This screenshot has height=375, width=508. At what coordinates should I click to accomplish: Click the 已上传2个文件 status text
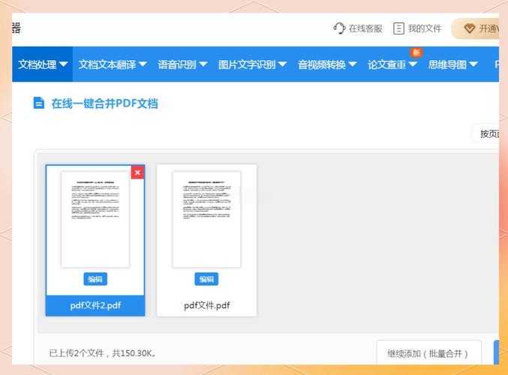(102, 353)
